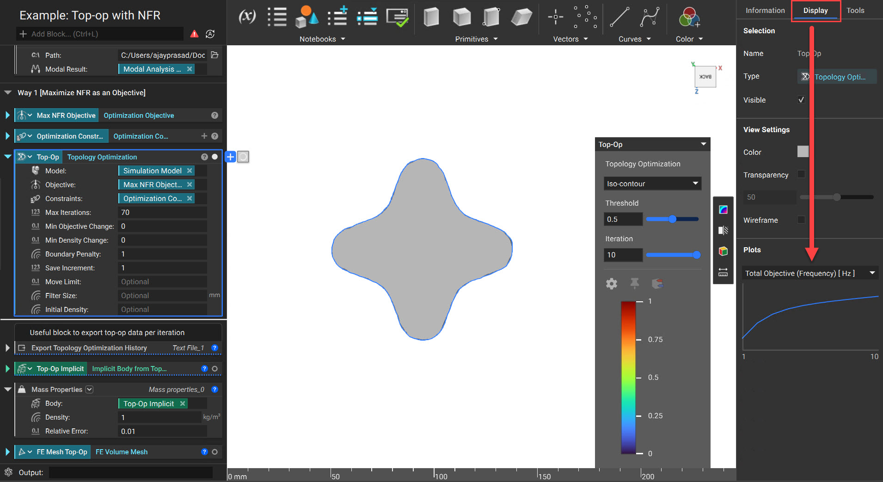Open the gear settings in Top-Op panel
The height and width of the screenshot is (482, 883).
point(612,283)
